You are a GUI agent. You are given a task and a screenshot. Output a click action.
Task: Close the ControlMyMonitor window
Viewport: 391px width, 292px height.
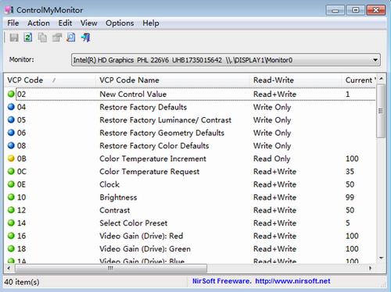click(376, 10)
